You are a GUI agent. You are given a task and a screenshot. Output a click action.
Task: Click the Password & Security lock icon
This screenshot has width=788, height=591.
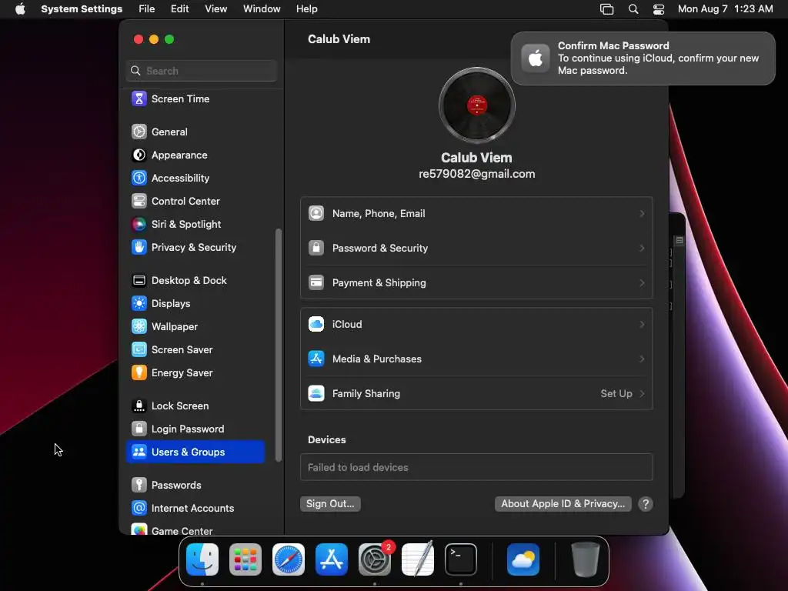tap(316, 248)
